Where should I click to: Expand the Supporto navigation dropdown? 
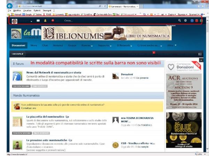pos(105,45)
